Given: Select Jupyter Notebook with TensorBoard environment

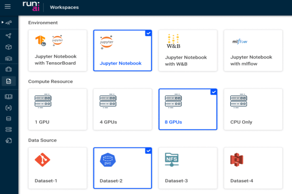Looking at the screenshot, I should (x=58, y=51).
